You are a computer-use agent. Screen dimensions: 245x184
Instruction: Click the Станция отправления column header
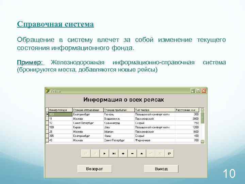coord(88,110)
